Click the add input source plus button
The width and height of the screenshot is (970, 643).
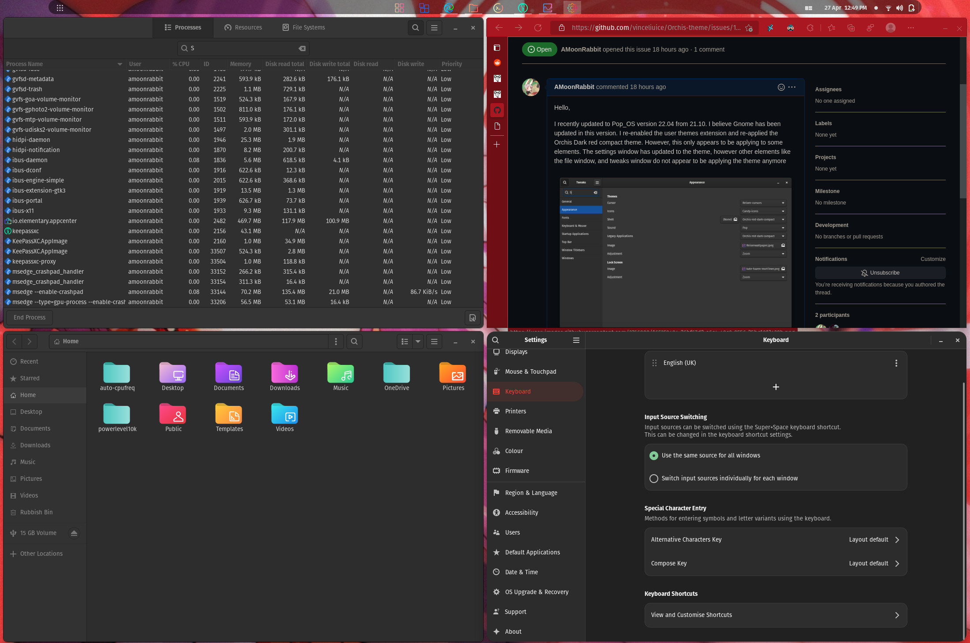click(776, 387)
